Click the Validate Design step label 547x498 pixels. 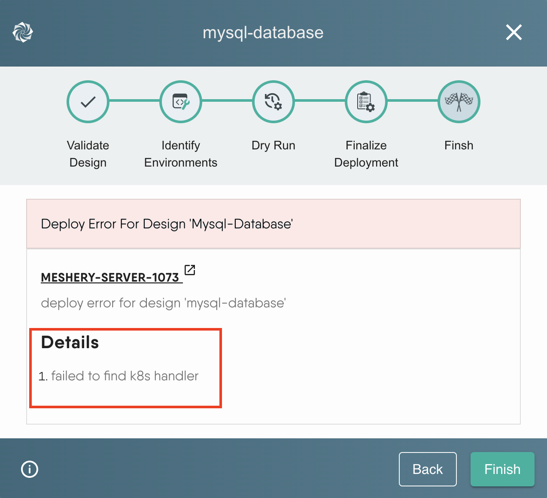coord(88,154)
